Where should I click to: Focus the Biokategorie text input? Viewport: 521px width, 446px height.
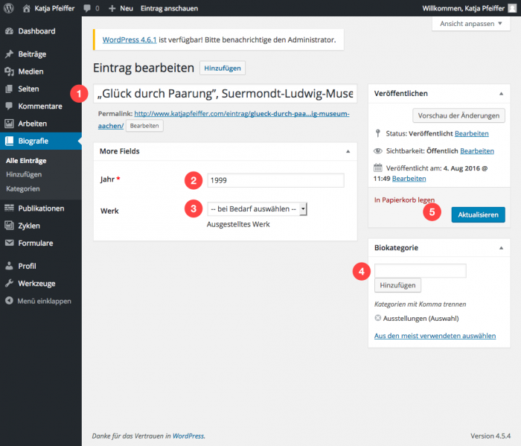pyautogui.click(x=421, y=271)
